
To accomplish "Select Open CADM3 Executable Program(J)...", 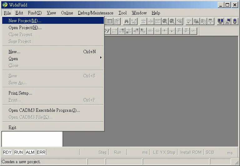I will click(53, 110).
